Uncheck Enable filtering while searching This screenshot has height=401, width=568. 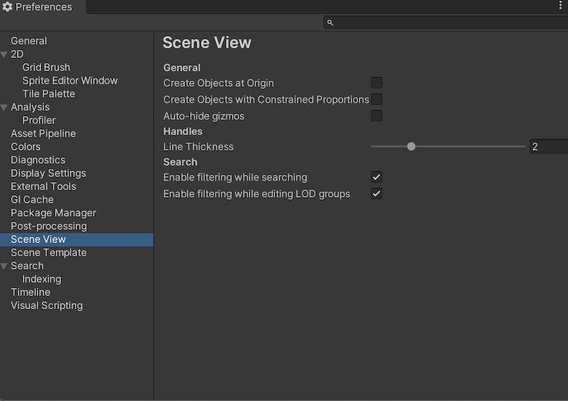click(x=376, y=177)
